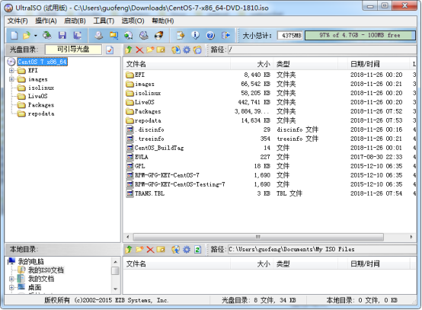Select 我的电脑 in local tree

(30, 261)
